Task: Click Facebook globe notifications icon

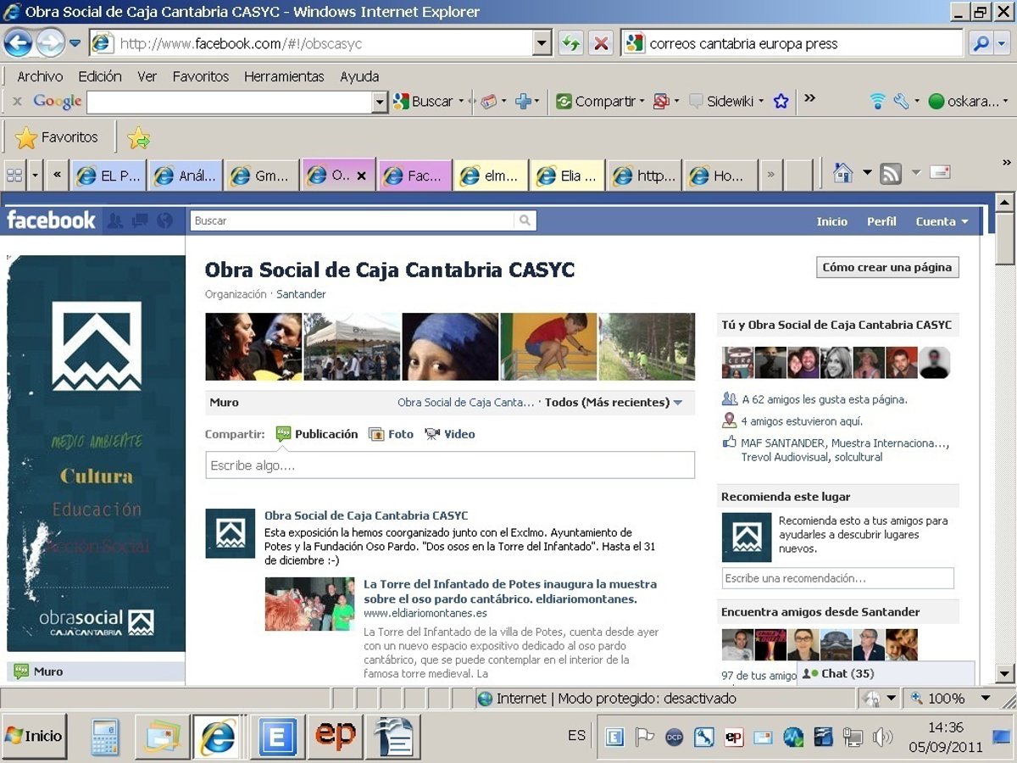Action: point(164,220)
